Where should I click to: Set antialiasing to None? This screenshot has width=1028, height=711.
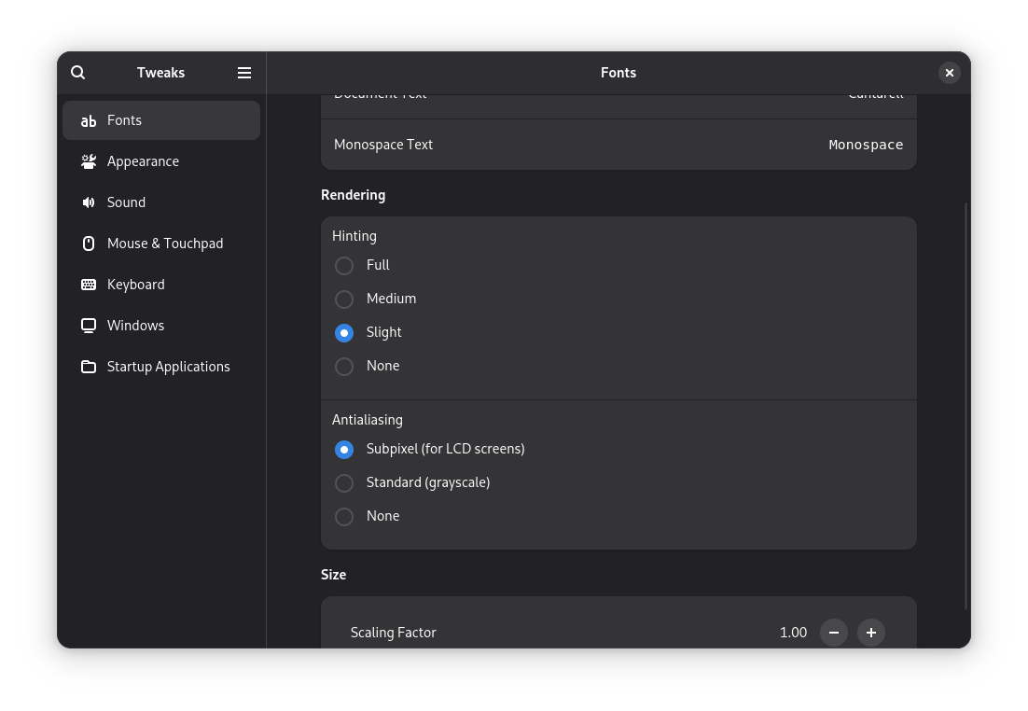pyautogui.click(x=344, y=517)
